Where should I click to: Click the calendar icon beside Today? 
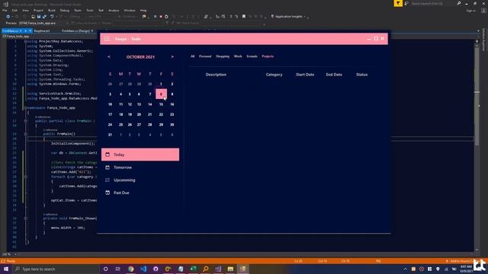tap(108, 155)
